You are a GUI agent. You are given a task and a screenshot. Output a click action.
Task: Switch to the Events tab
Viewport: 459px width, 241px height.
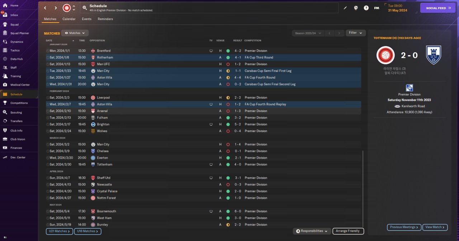86,19
